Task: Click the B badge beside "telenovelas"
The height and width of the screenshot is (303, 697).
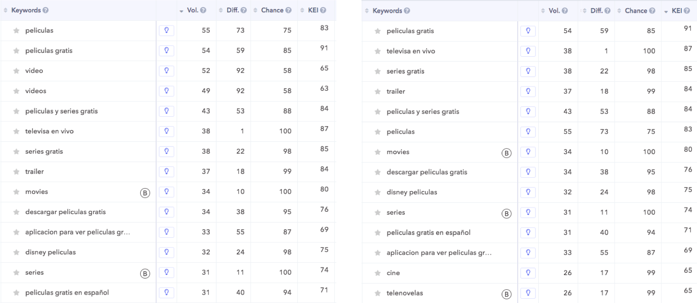Action: coord(507,293)
